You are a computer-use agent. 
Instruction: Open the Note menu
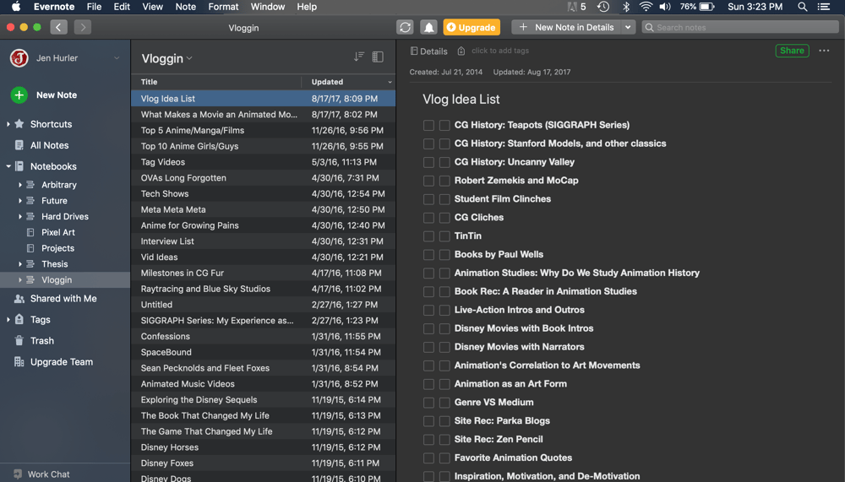click(x=185, y=7)
